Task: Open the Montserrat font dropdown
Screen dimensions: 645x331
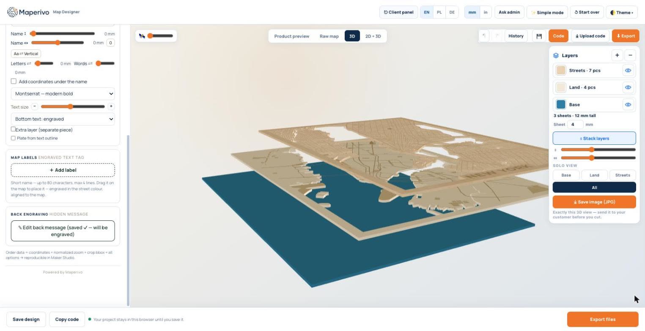Action: [x=63, y=94]
